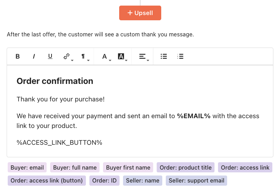The height and width of the screenshot is (193, 279).
Task: Insert a numbered list
Action: coord(180,56)
